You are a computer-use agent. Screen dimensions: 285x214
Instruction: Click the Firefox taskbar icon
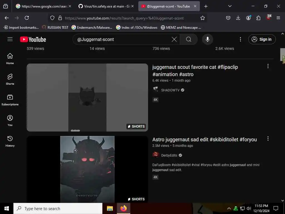point(123,208)
